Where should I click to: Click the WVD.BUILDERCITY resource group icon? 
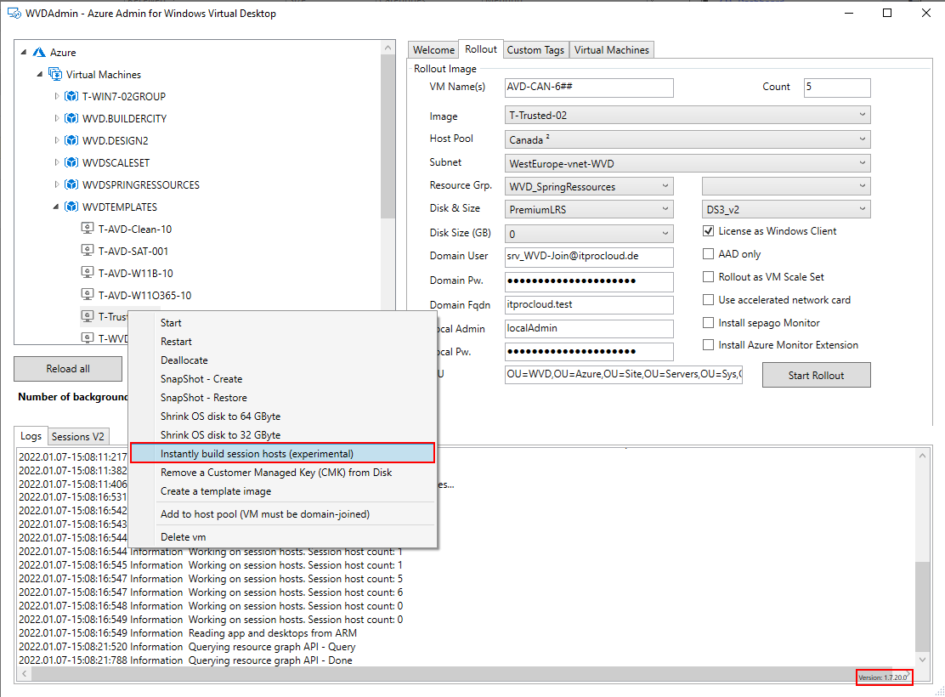[71, 119]
